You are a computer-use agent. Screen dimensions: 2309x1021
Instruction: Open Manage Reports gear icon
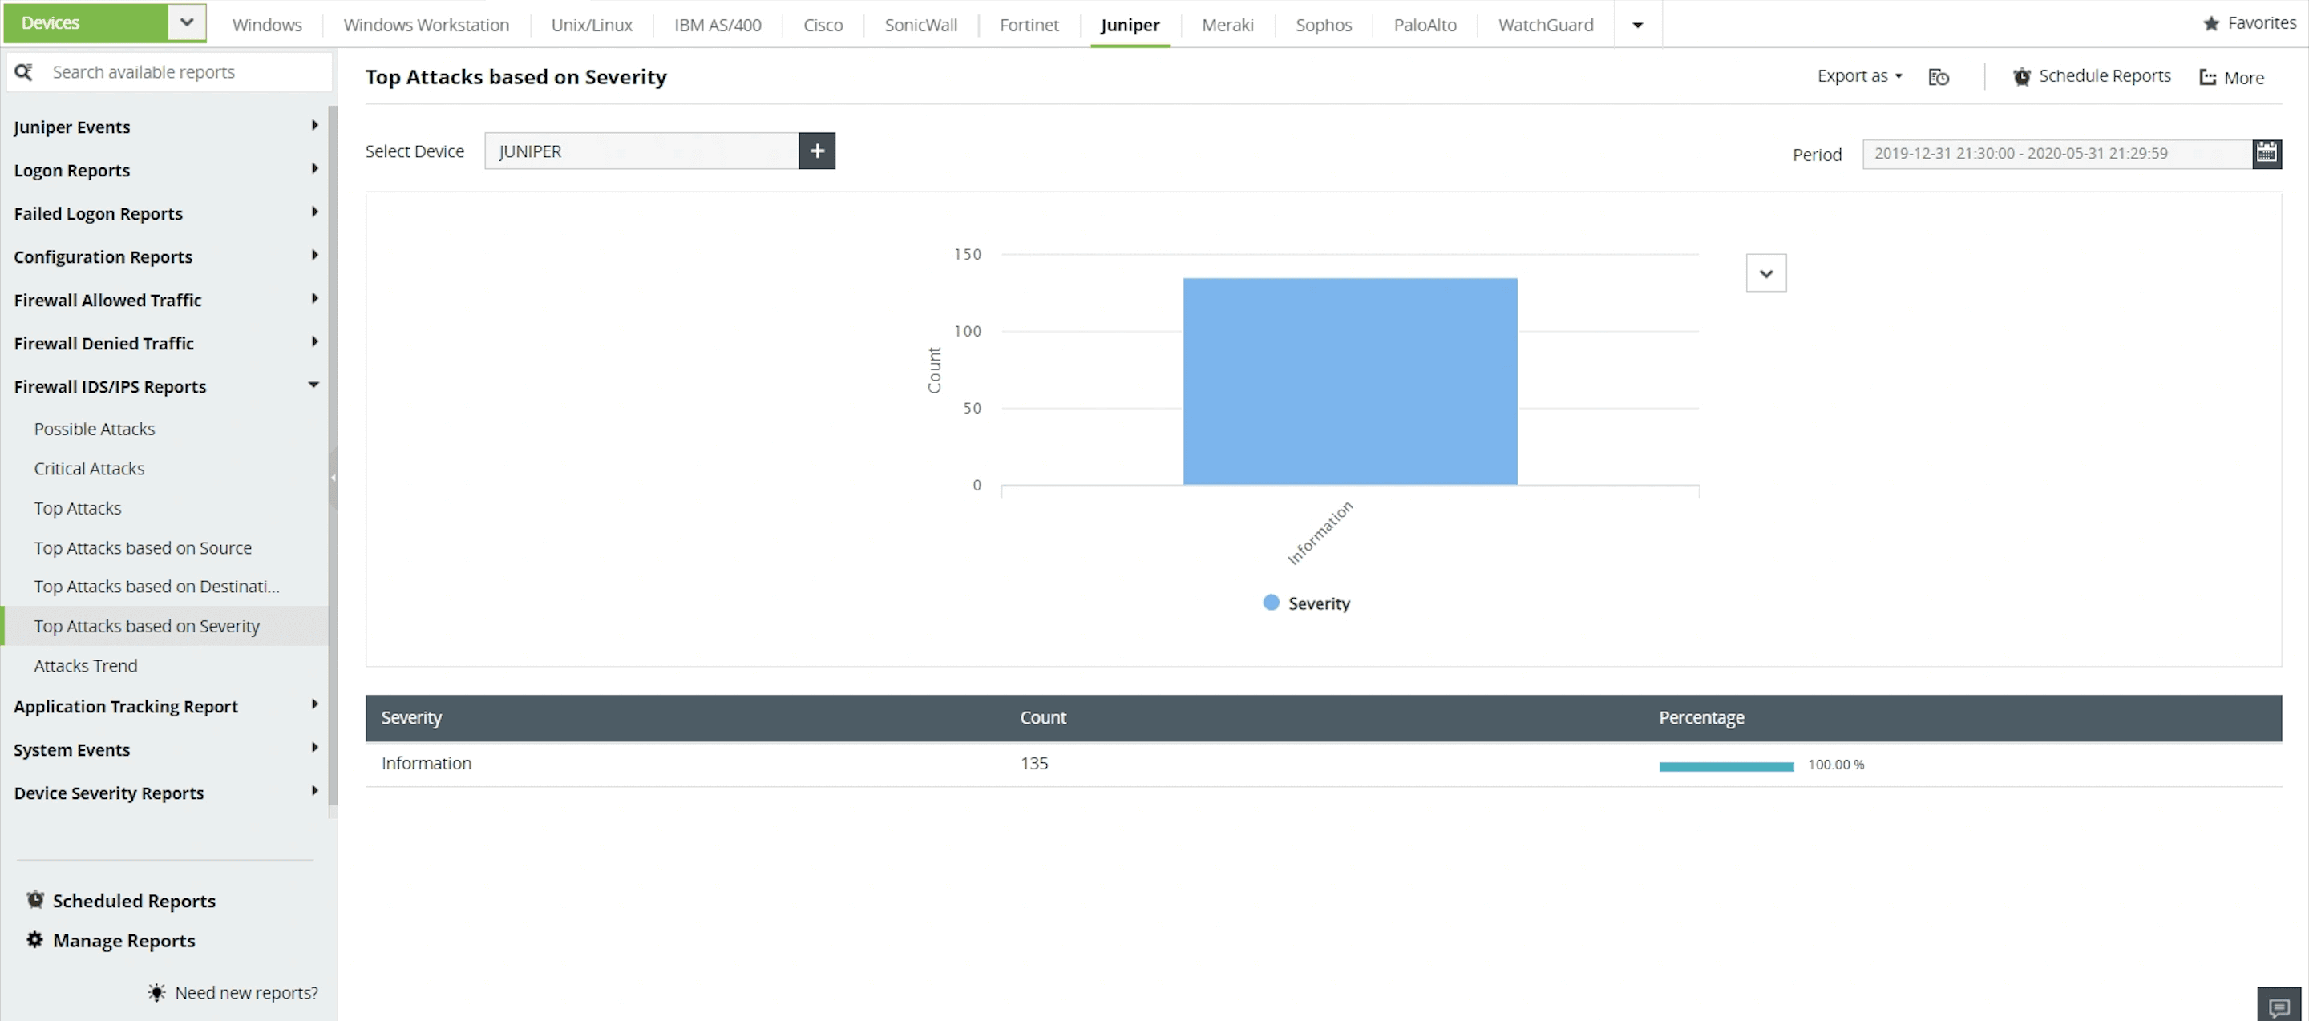point(35,939)
